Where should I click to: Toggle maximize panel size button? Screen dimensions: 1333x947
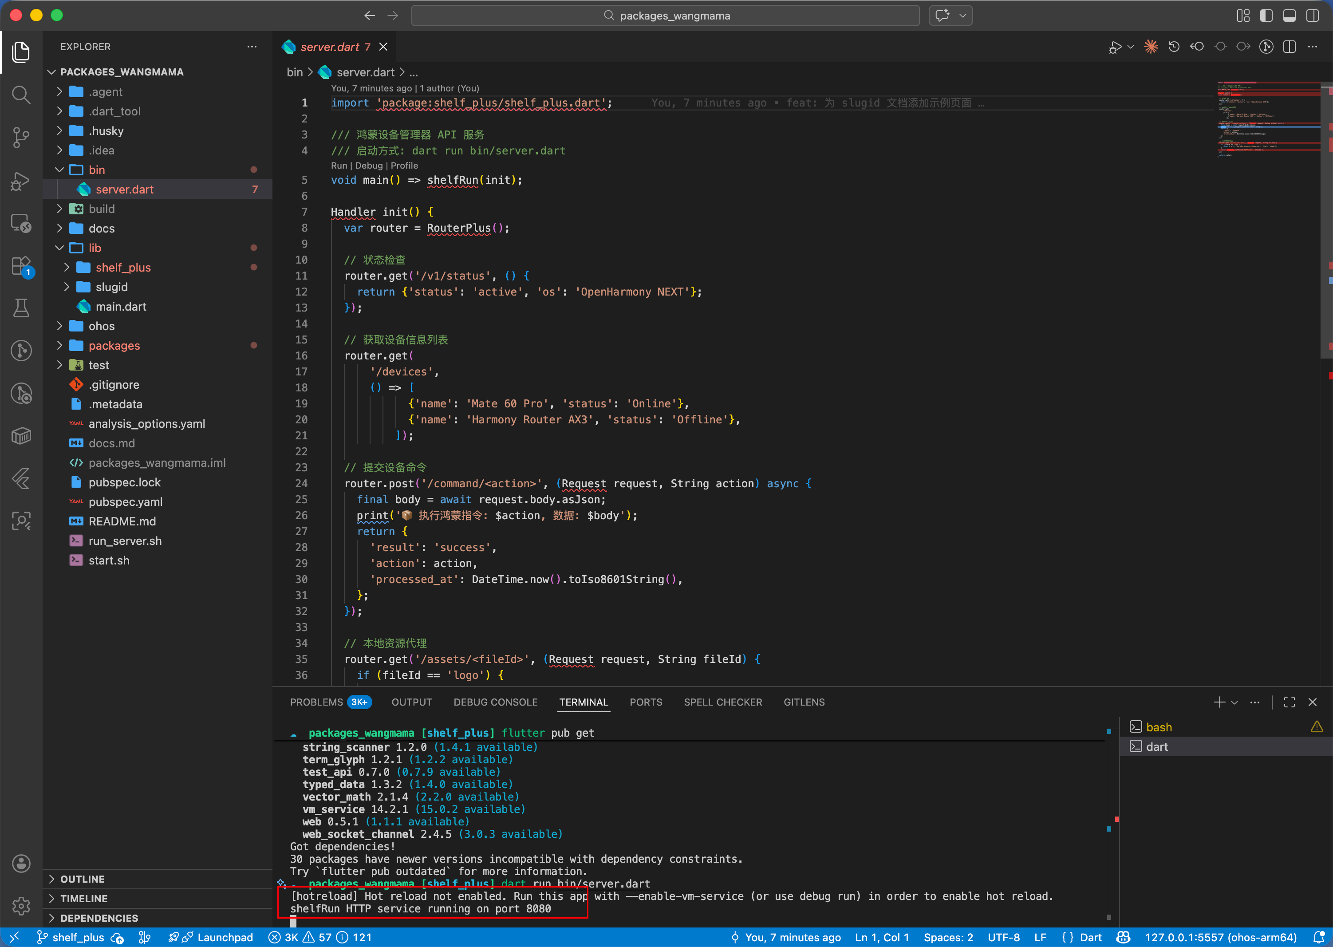pos(1289,702)
